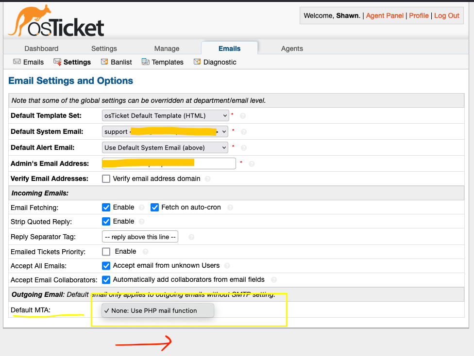Click the 'Accept Email Collaborators:' label
Image resolution: width=474 pixels, height=356 pixels.
point(54,280)
